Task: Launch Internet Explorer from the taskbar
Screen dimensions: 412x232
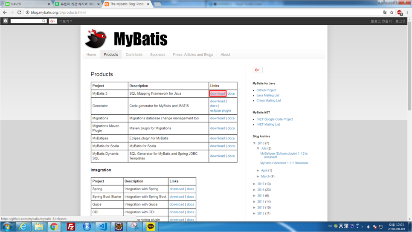Action: point(23,226)
